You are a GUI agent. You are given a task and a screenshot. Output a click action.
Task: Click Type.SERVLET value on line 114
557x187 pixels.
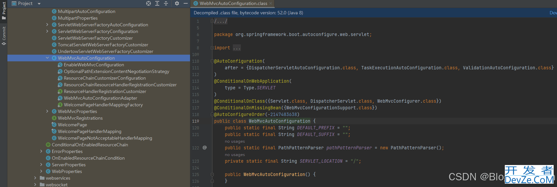[260, 88]
